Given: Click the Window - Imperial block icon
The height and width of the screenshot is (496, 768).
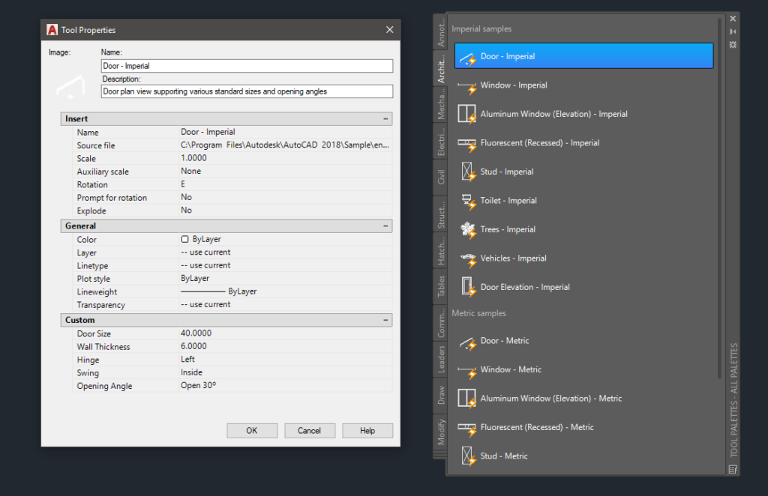Looking at the screenshot, I should pos(468,85).
